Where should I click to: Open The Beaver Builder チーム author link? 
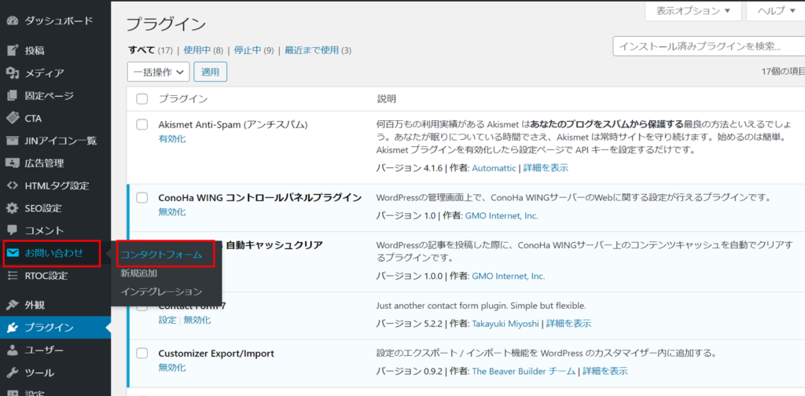[x=524, y=371]
